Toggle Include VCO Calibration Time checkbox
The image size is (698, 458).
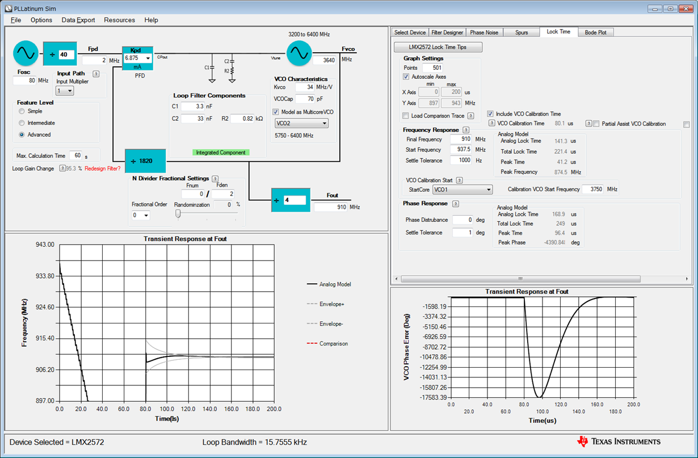[490, 114]
